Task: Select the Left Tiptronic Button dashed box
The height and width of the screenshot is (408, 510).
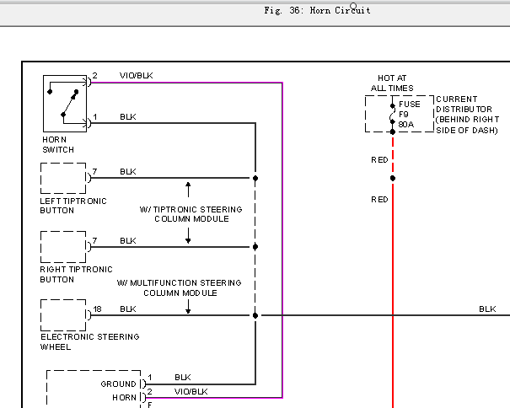Action: pos(63,179)
